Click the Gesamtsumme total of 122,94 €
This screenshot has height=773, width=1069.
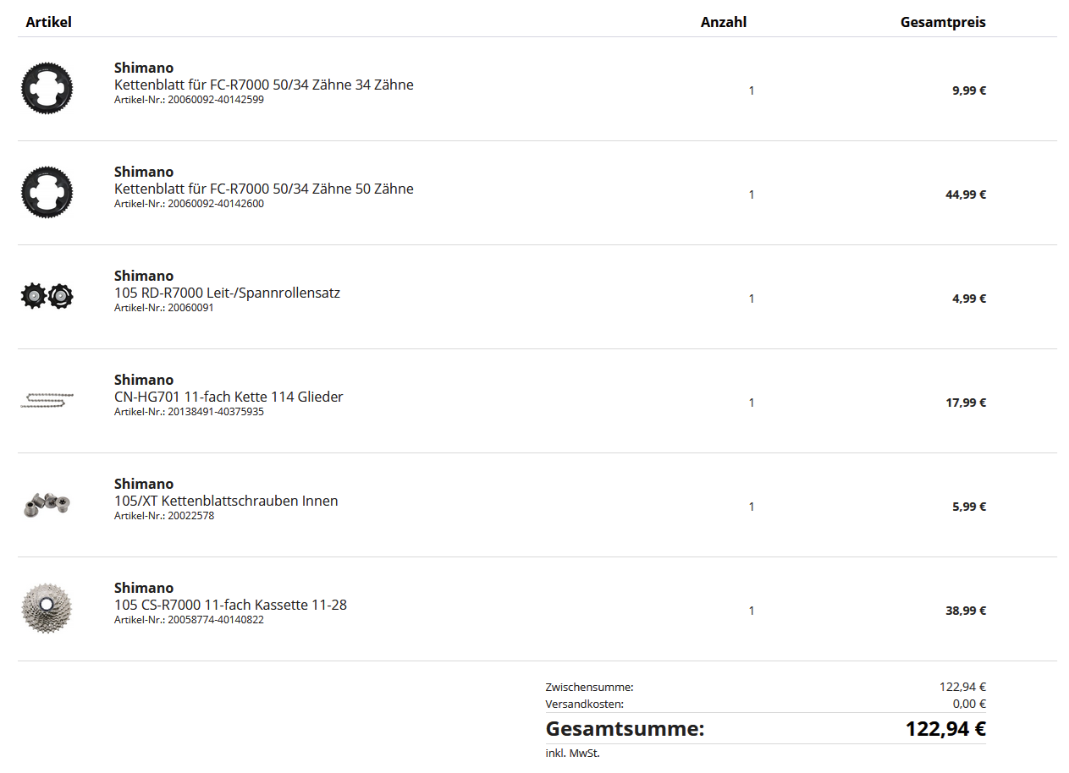(945, 728)
